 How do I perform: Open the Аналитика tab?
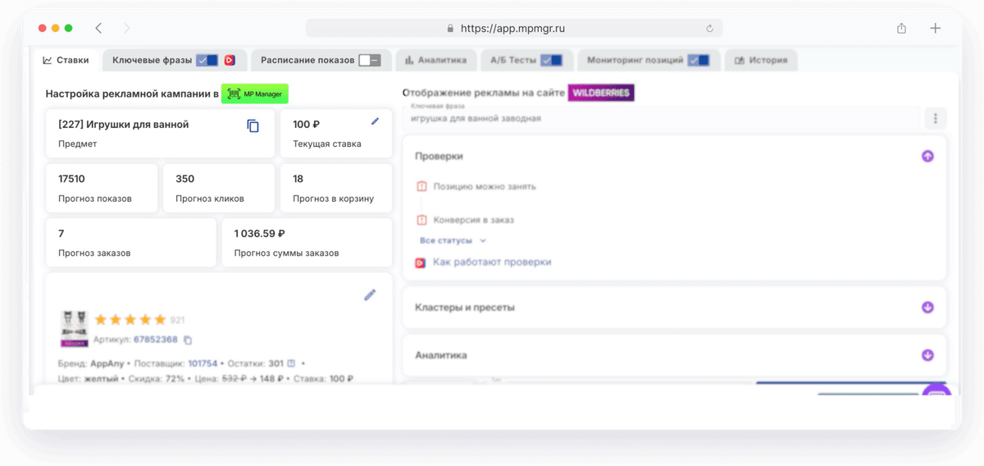tap(435, 60)
